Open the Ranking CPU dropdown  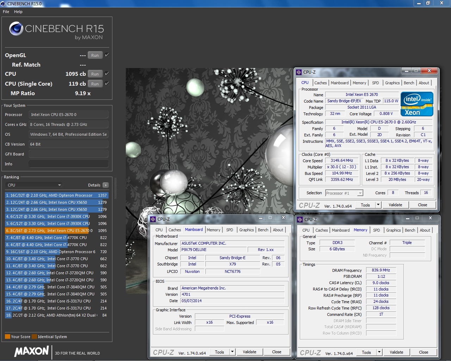tap(34, 185)
